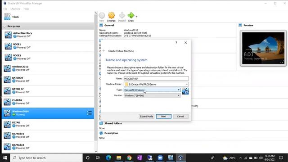The height and width of the screenshot is (162, 288).
Task: Open the Type dropdown Microsoft Windows
Action: [x=152, y=90]
